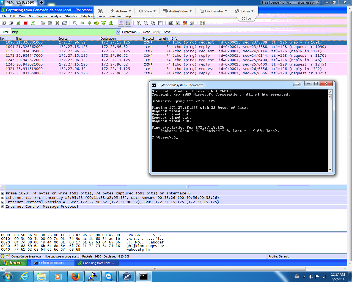This screenshot has width=352, height=282.
Task: Open the Telephony menu
Action: (x=88, y=16)
